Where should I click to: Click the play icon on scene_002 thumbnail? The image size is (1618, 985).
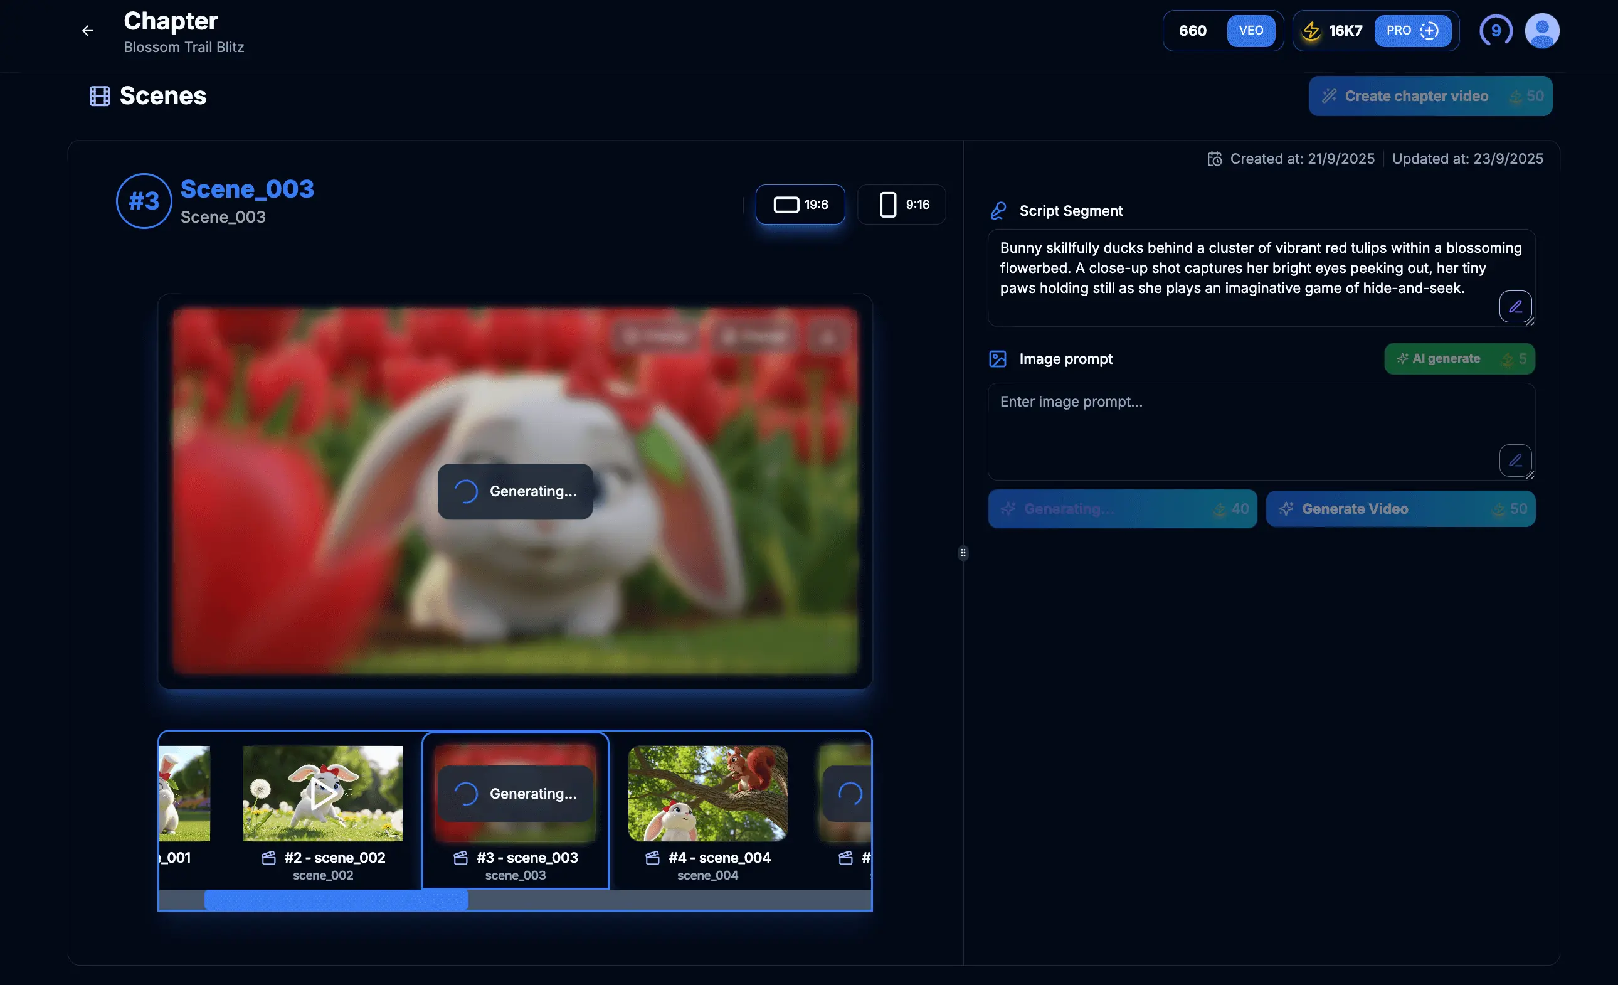click(322, 793)
